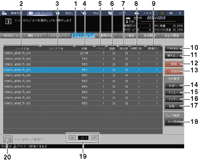Select the ジョブリスト tab
198x161 pixels.
click(40, 13)
